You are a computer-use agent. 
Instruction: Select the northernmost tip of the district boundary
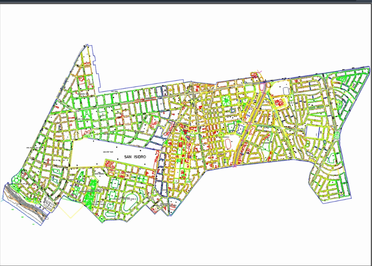tap(87, 44)
